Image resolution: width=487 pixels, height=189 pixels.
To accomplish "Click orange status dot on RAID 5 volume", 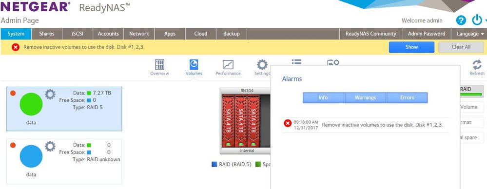I will click(x=13, y=93).
